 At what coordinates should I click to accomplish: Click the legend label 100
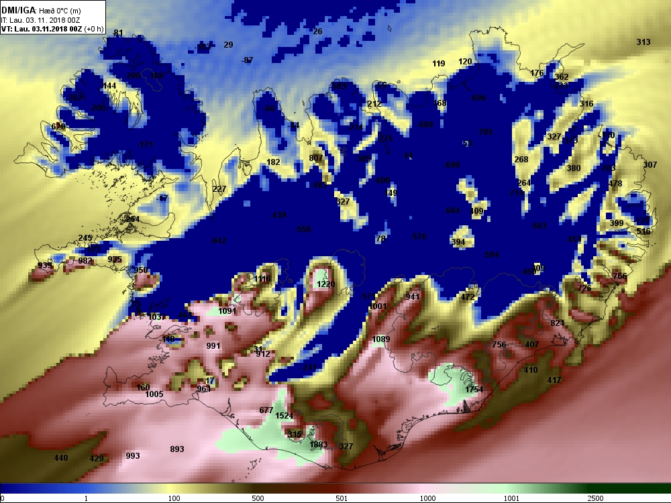(x=174, y=498)
